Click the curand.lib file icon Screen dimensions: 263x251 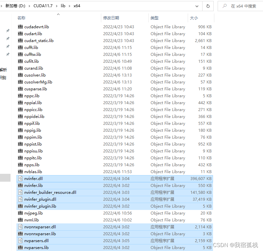pos(20,68)
